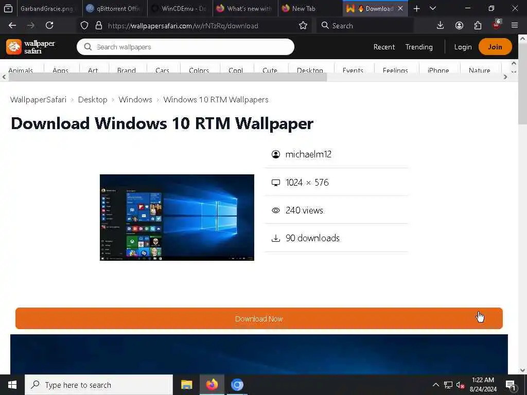Open the Cute category
Viewport: 527px width, 395px height.
pos(270,70)
